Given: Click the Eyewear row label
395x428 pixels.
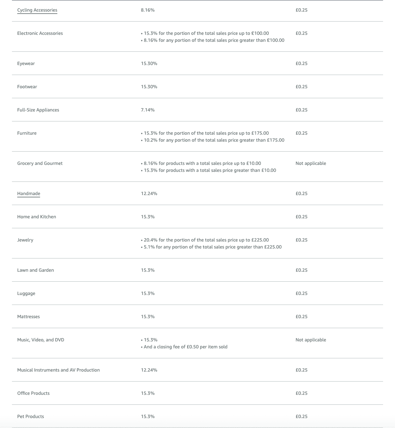Looking at the screenshot, I should [x=26, y=64].
